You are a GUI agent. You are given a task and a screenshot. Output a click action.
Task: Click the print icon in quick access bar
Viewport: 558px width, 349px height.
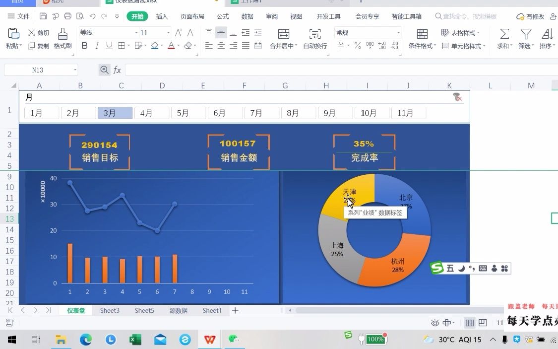[67, 16]
